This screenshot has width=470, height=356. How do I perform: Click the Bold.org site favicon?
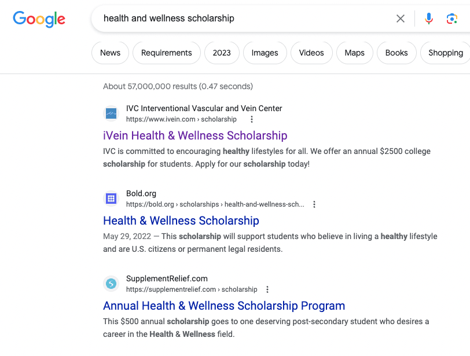(111, 199)
